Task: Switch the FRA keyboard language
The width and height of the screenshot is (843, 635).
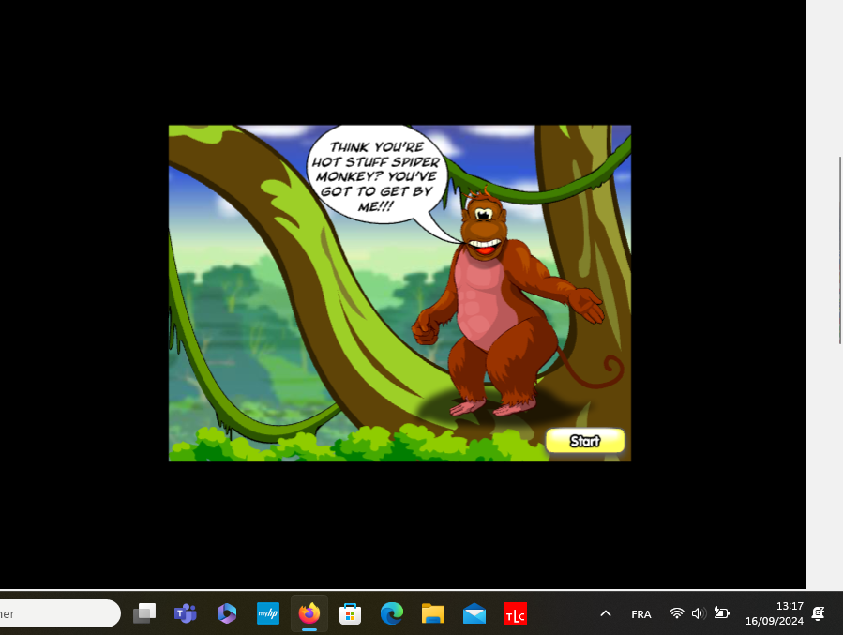Action: pos(641,614)
